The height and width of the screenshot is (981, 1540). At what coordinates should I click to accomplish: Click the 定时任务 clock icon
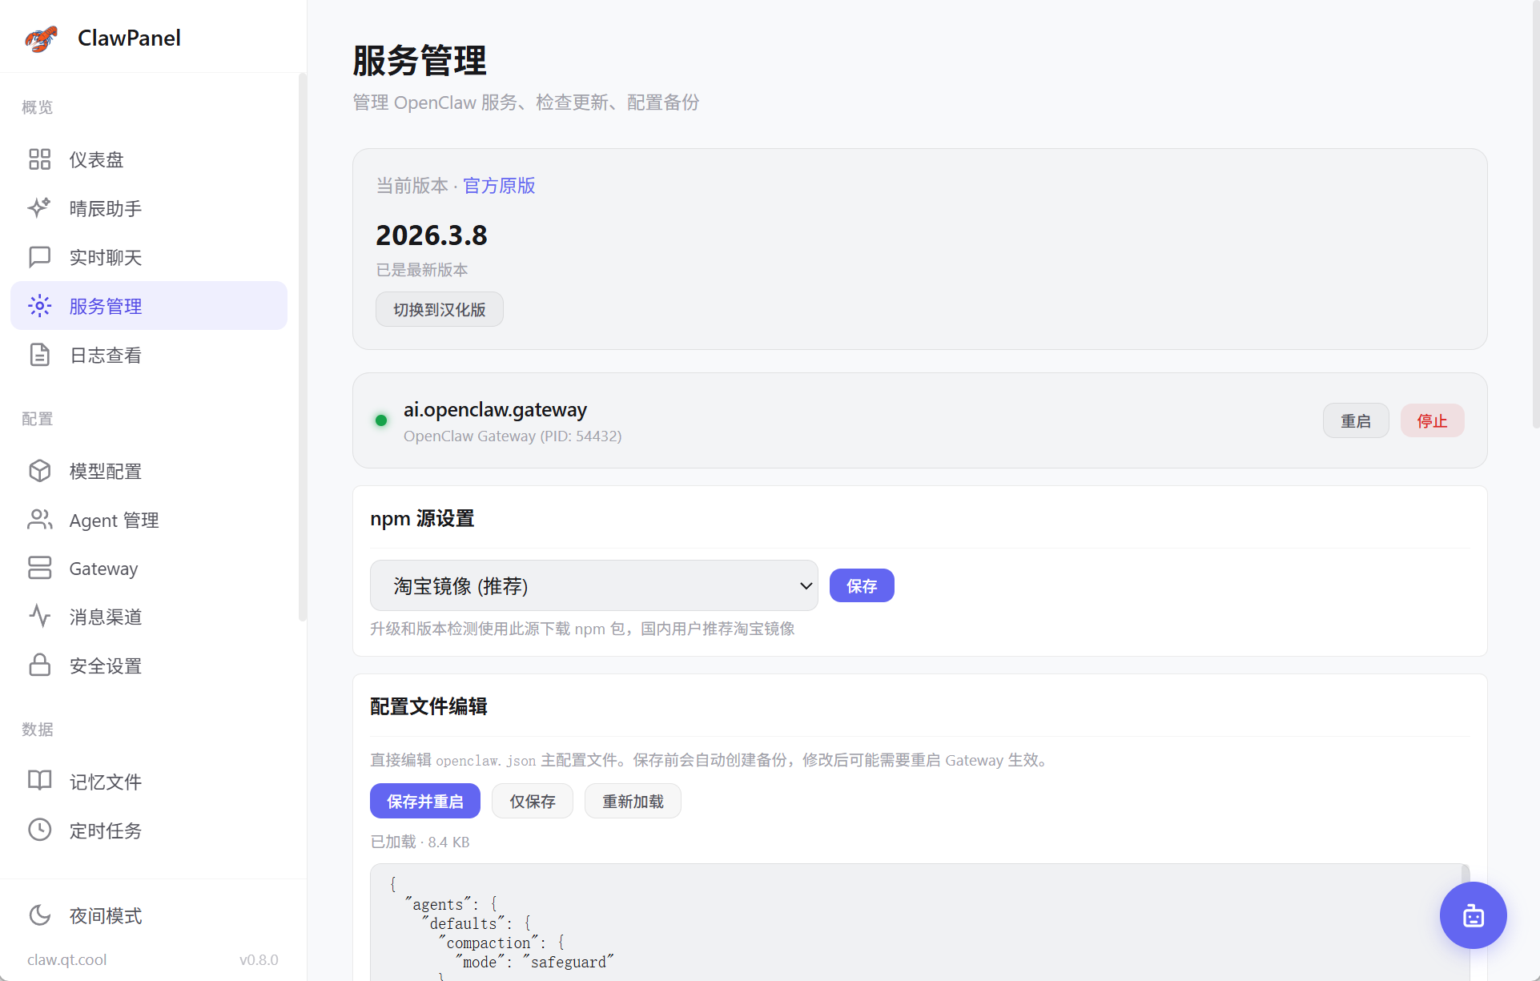40,830
